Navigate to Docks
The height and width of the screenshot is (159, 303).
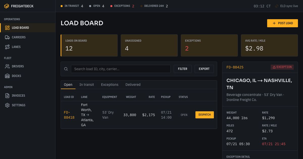(28, 76)
